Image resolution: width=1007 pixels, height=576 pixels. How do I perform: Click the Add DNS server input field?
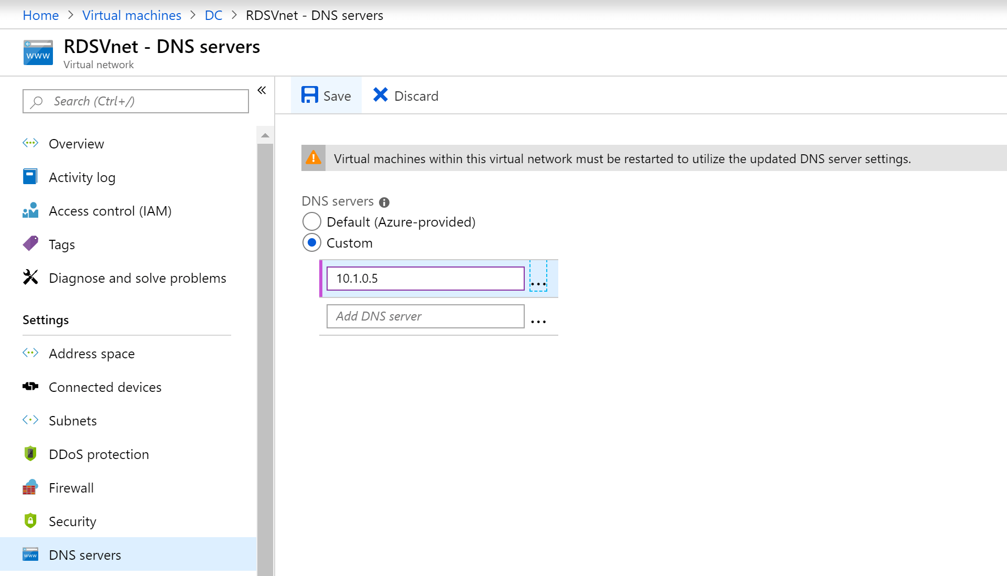[425, 316]
